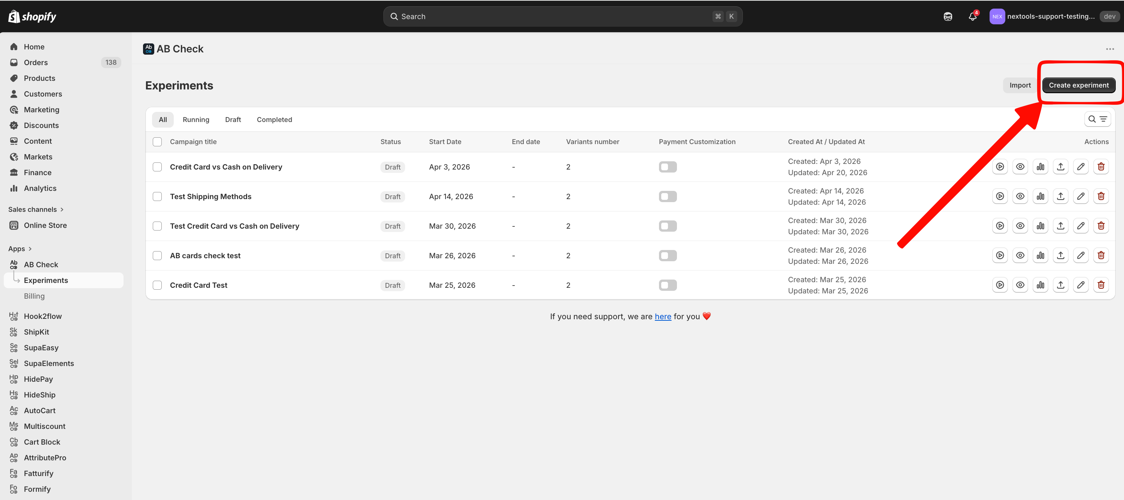
Task: Click the top Search field
Action: coord(562,16)
